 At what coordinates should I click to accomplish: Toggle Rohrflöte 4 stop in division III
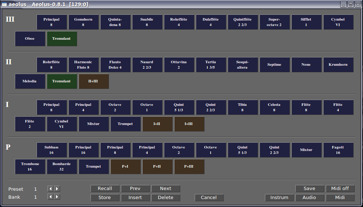click(179, 22)
